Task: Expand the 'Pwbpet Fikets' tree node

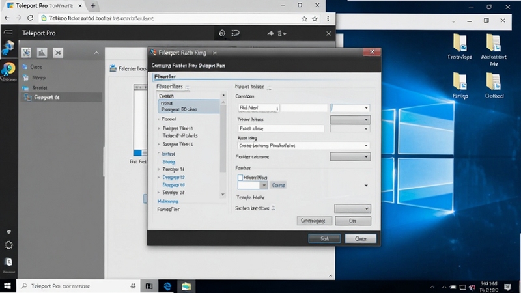Action: (159, 128)
